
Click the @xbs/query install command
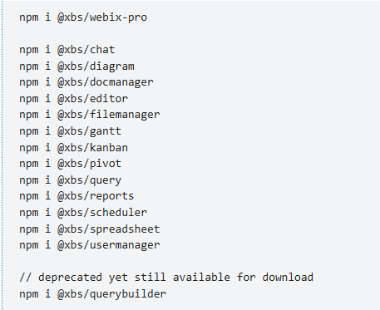click(71, 180)
